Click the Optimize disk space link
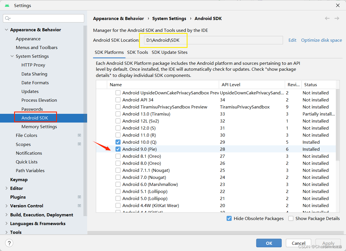 tap(321, 40)
